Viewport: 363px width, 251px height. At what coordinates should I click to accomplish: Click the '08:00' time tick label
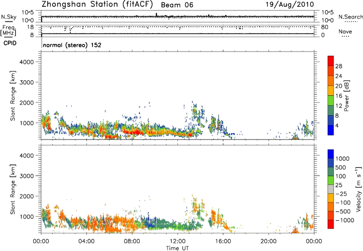132,241
